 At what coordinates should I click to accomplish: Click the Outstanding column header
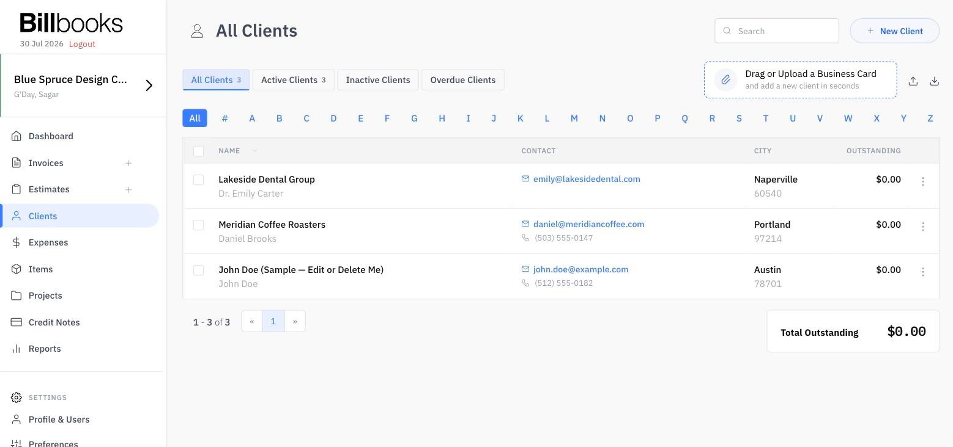pyautogui.click(x=873, y=151)
